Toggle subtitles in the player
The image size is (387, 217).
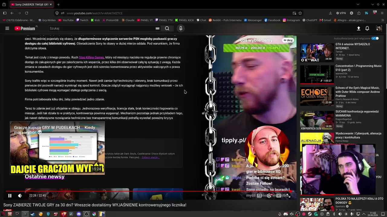259,196
